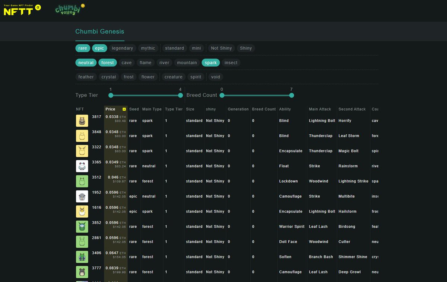Open the Chumbi Valley logo

click(70, 9)
